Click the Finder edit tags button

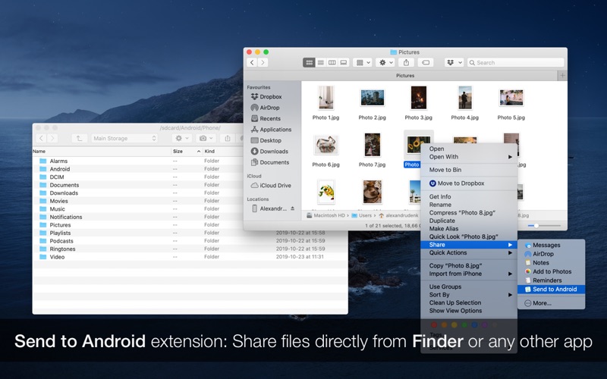[x=426, y=62]
